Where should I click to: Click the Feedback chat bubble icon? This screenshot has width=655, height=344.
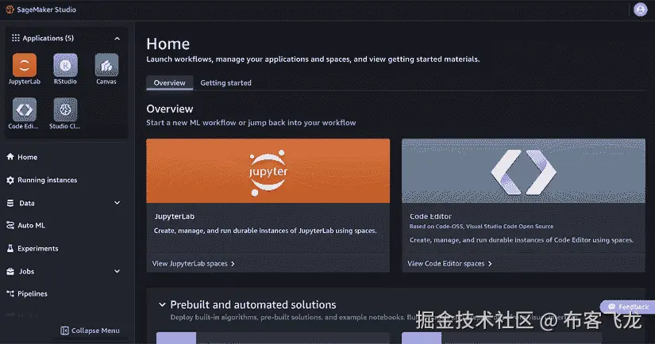(611, 307)
